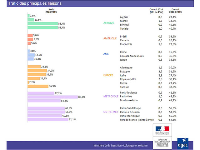Click the footer text "Ministère de la Transition écologique et solidaire"
Screen dimensions: 200x150
tap(121, 146)
